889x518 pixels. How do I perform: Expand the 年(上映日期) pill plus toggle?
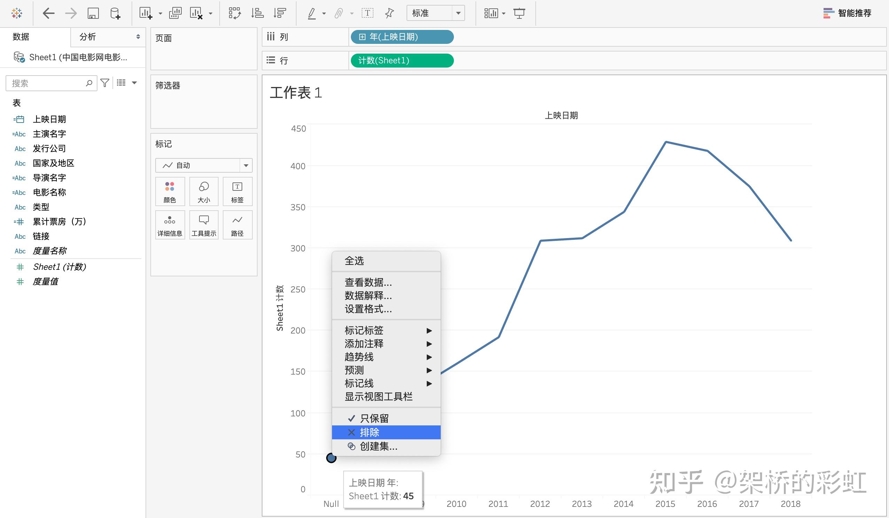pos(362,37)
